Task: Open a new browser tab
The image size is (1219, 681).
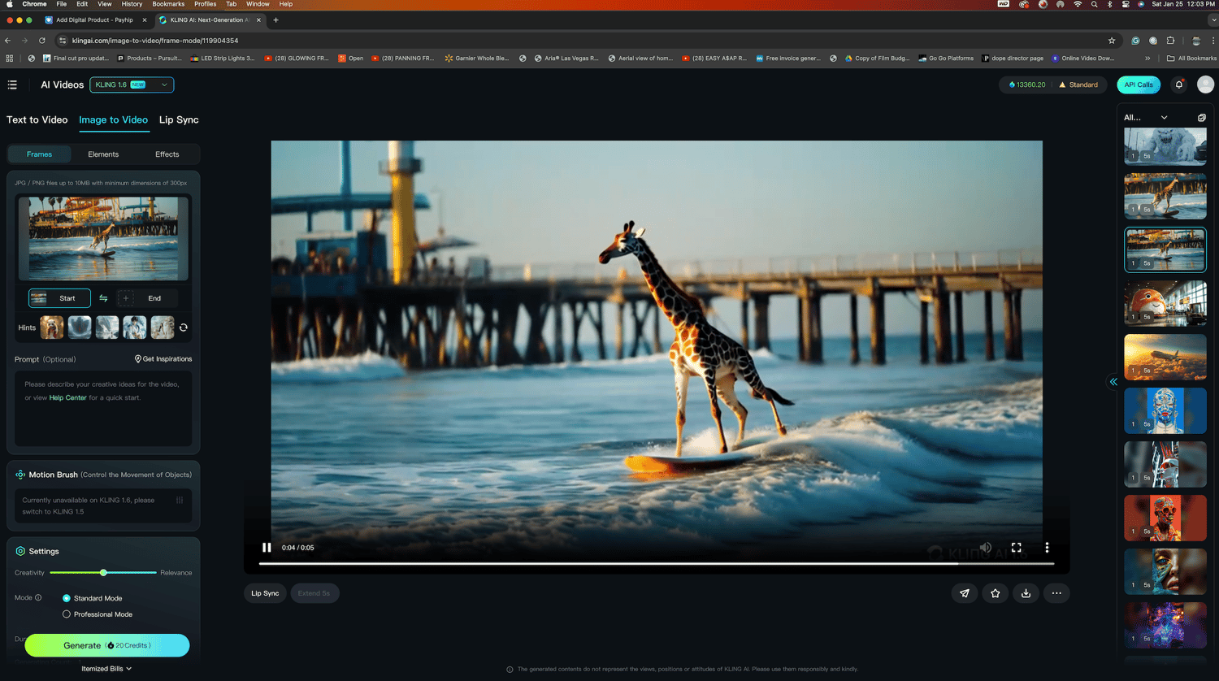Action: (275, 20)
